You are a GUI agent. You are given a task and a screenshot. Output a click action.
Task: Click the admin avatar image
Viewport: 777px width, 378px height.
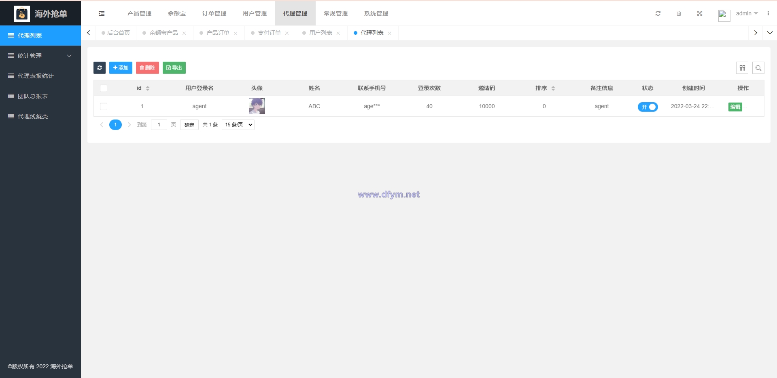[x=724, y=15]
